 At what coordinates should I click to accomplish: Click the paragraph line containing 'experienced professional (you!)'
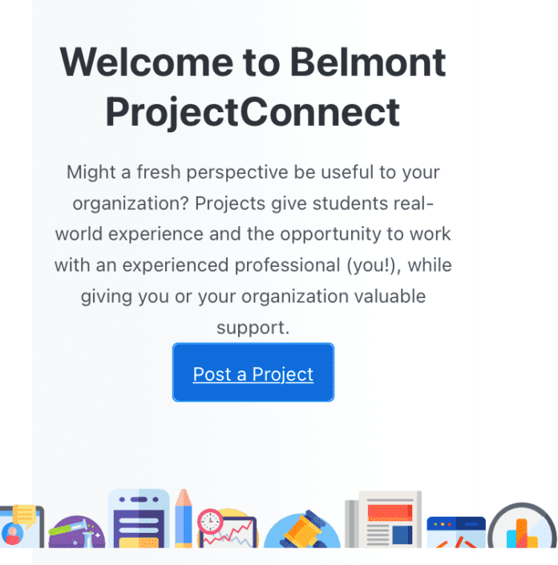[253, 265]
